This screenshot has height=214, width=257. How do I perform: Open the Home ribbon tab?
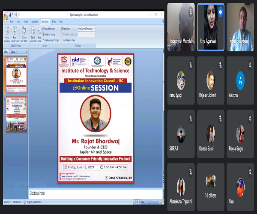point(12,21)
